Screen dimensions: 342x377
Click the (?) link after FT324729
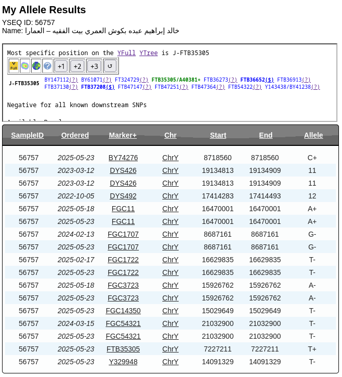(144, 80)
